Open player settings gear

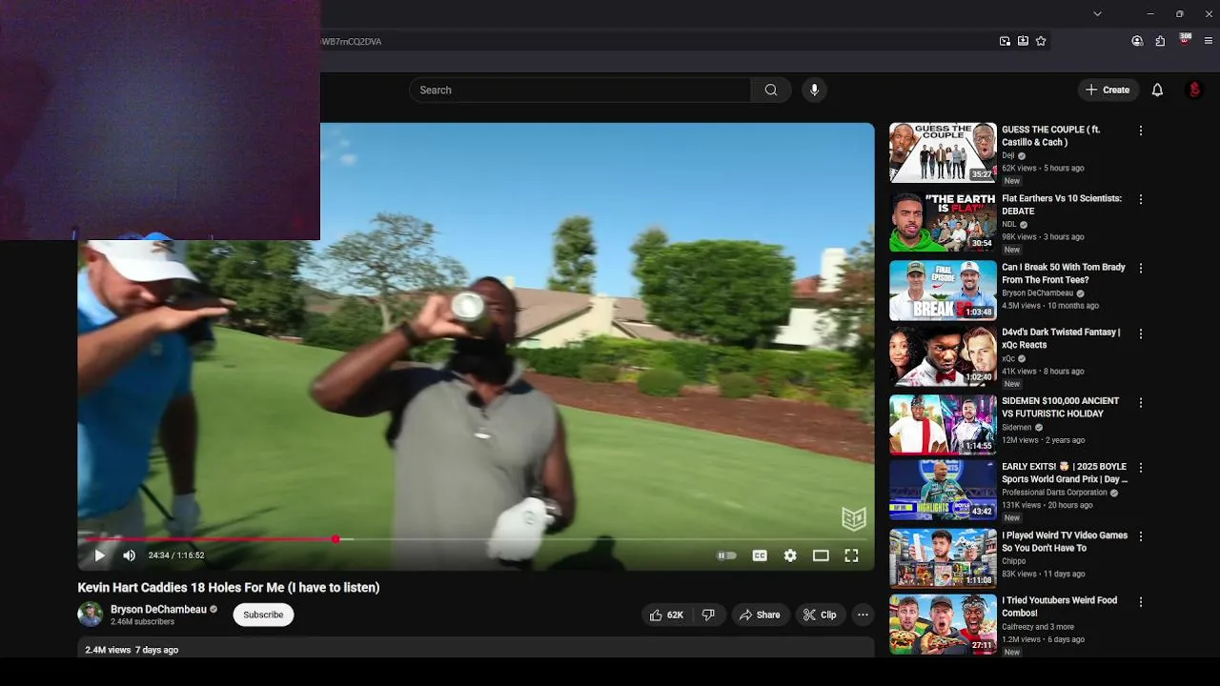790,555
